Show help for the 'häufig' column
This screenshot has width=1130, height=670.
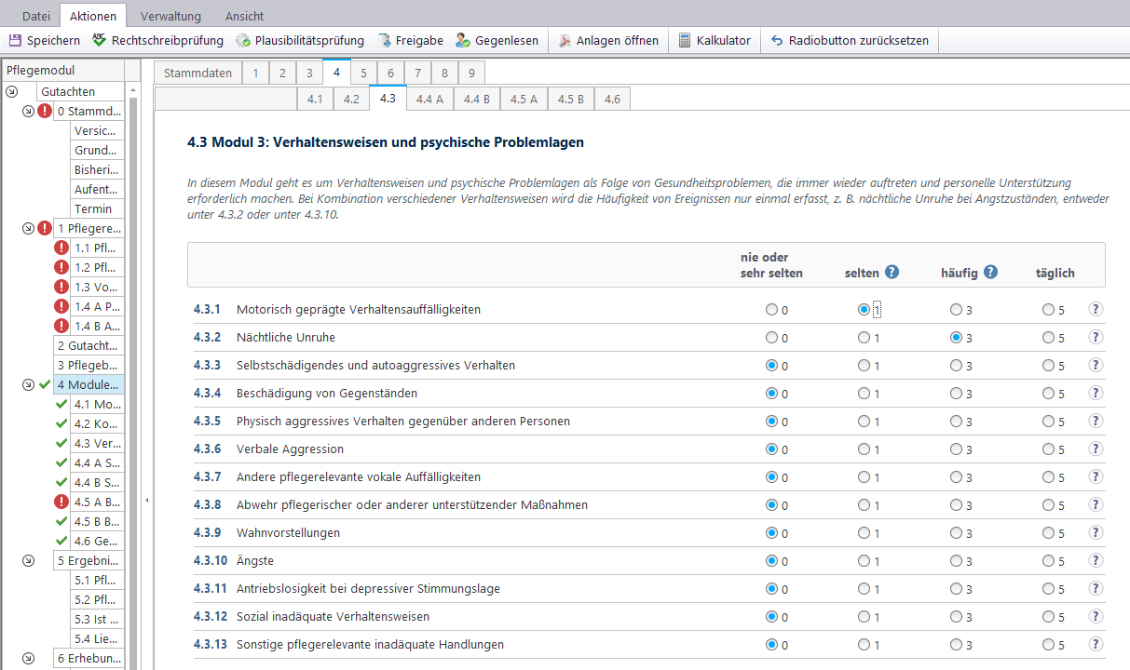[x=990, y=272]
